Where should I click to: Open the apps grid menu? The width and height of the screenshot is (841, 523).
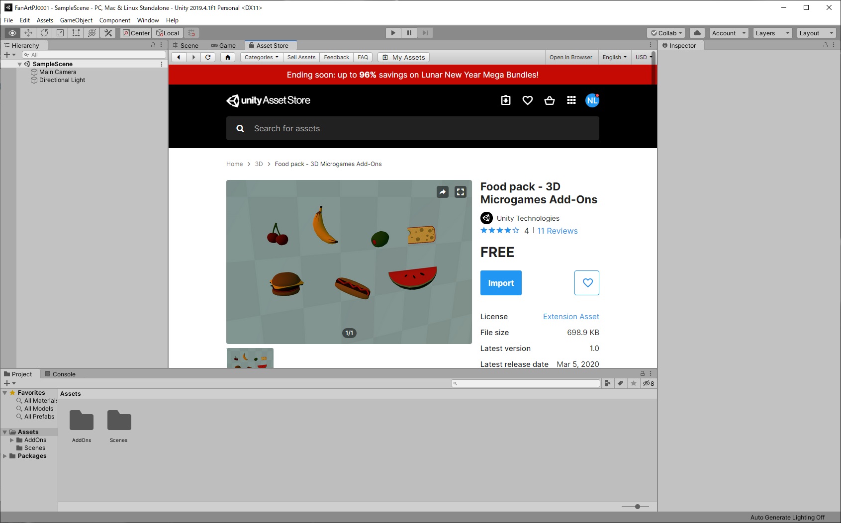[571, 100]
